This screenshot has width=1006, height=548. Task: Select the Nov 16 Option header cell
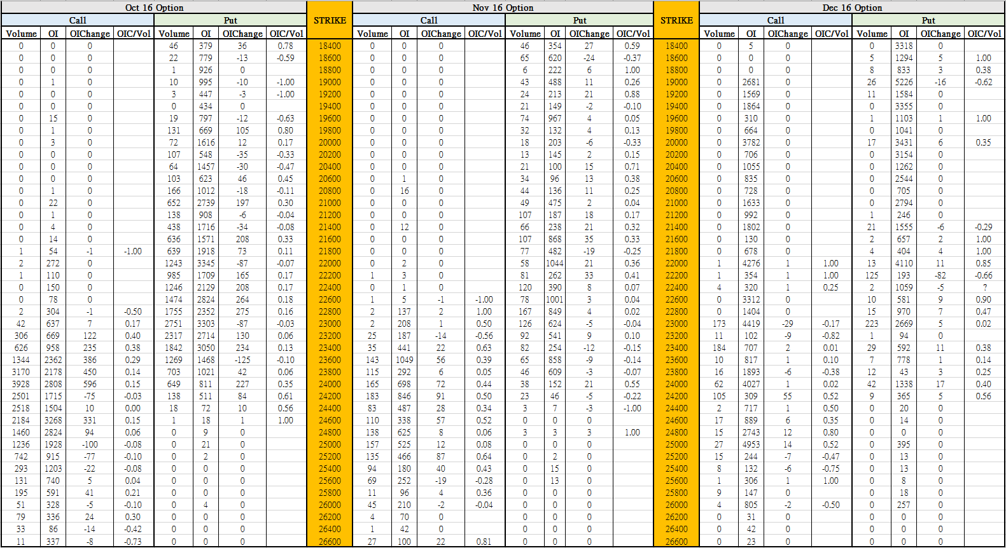pos(503,8)
